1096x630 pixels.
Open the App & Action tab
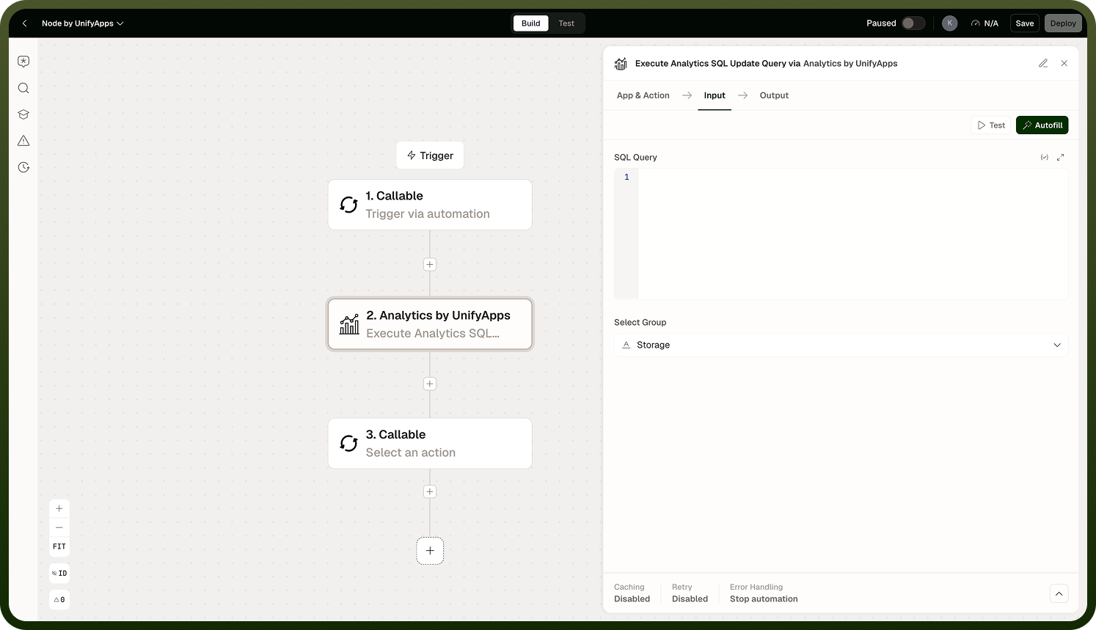[x=643, y=95]
